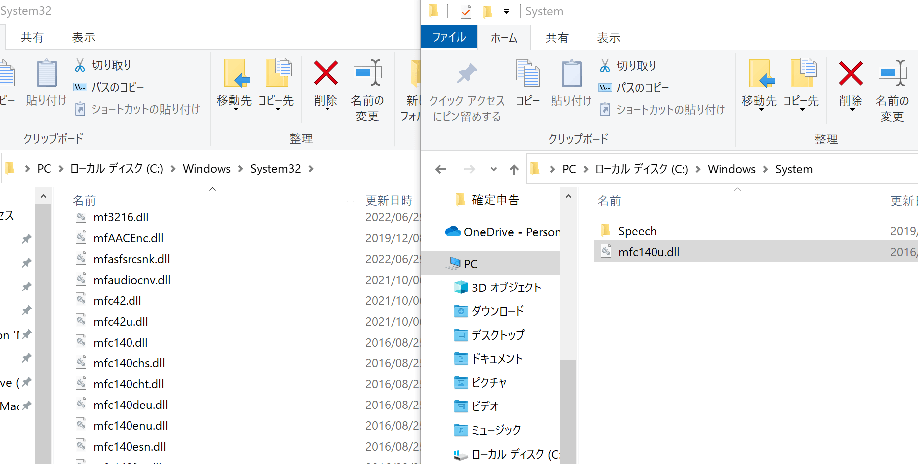Open Customize Quick Access Toolbar dropdown arrow
This screenshot has width=918, height=464.
click(506, 11)
